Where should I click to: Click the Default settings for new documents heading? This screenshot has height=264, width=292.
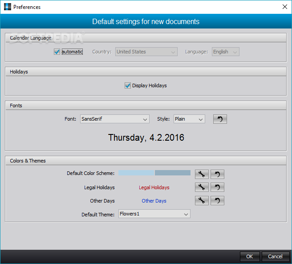(146, 22)
